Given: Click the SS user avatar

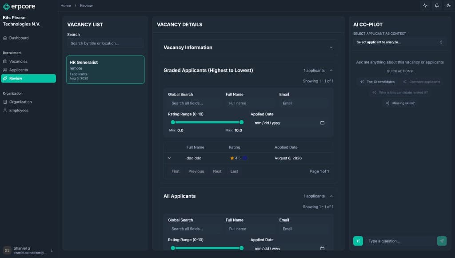Looking at the screenshot, I should pyautogui.click(x=7, y=250).
